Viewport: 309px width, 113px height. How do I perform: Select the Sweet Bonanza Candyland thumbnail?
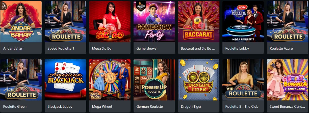[x=288, y=80]
